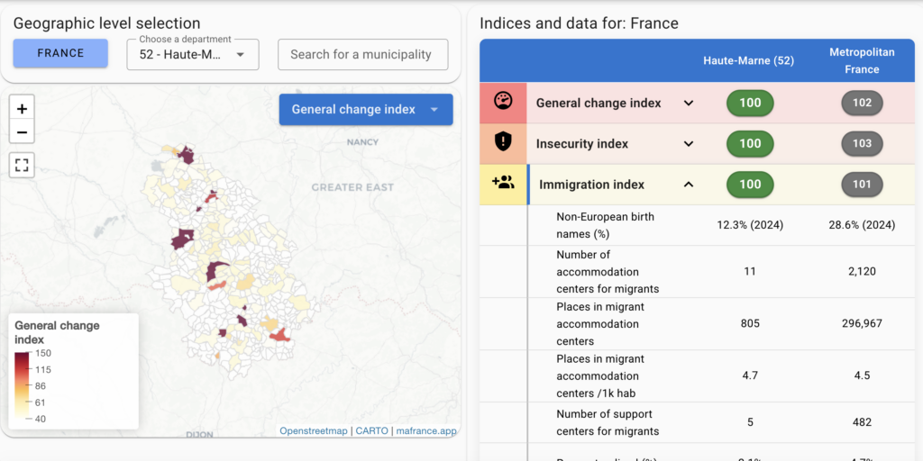Click Metropolitan France Insecurity 103 badge
The width and height of the screenshot is (923, 461).
coord(862,143)
